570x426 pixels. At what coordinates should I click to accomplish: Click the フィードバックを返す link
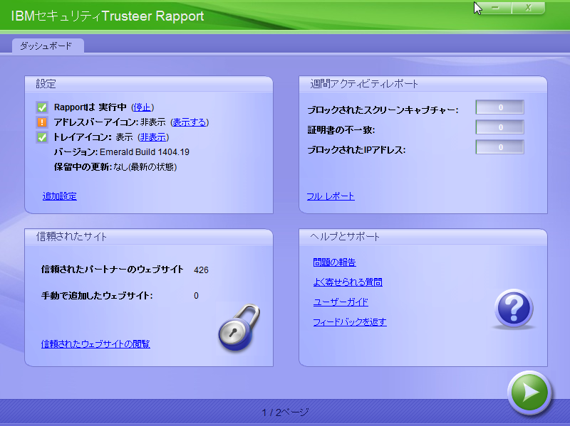coord(350,322)
